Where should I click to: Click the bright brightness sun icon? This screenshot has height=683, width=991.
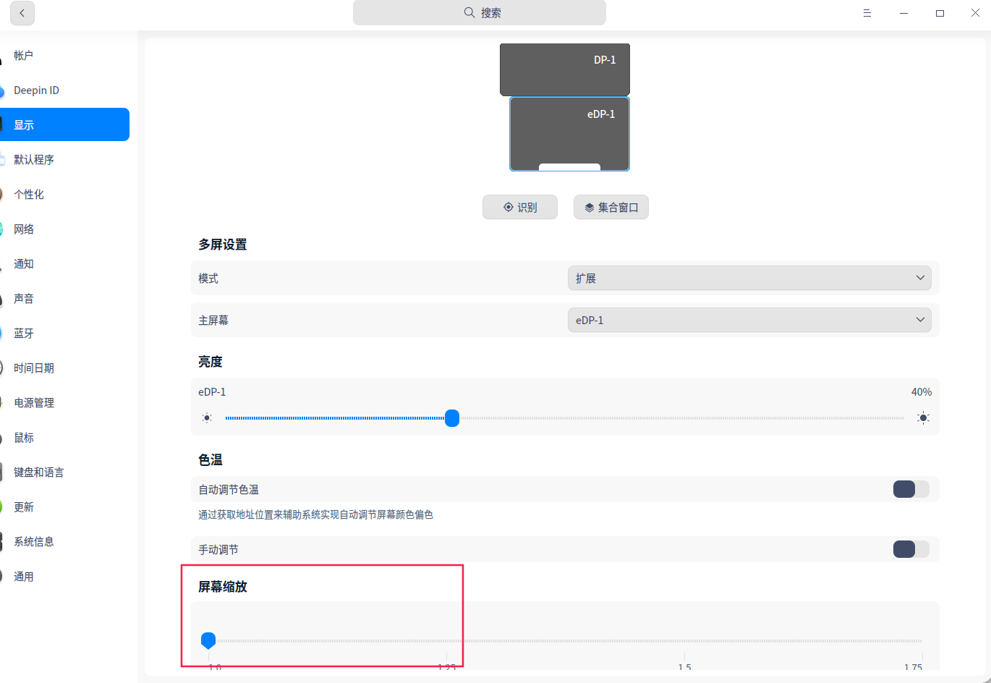tap(923, 418)
